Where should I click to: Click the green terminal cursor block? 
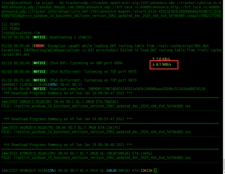pyautogui.click(x=155, y=171)
